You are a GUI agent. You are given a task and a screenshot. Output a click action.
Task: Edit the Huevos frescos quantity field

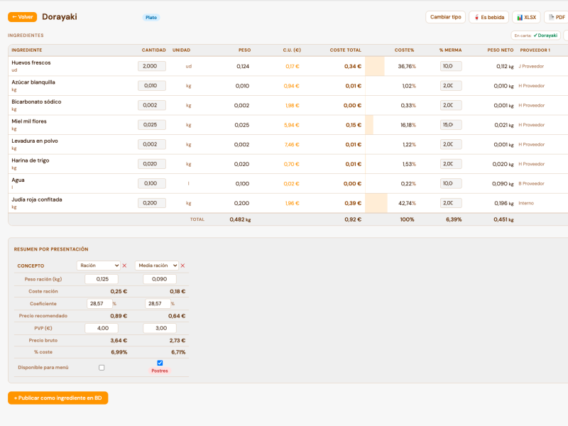152,66
